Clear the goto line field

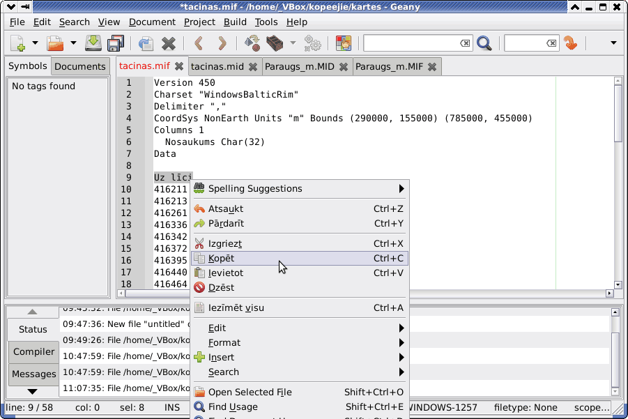click(551, 43)
